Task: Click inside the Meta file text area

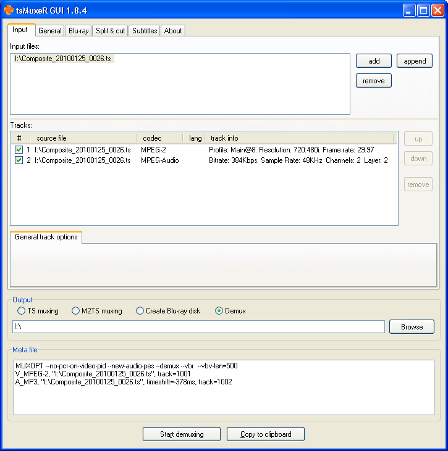Action: [x=224, y=387]
